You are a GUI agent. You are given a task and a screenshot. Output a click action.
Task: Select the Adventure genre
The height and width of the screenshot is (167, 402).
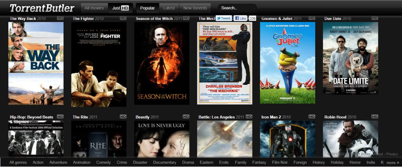(x=58, y=162)
